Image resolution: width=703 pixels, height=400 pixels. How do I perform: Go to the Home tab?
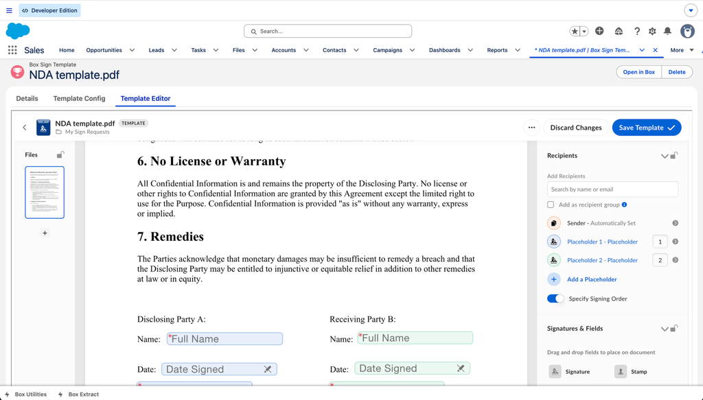[67, 50]
